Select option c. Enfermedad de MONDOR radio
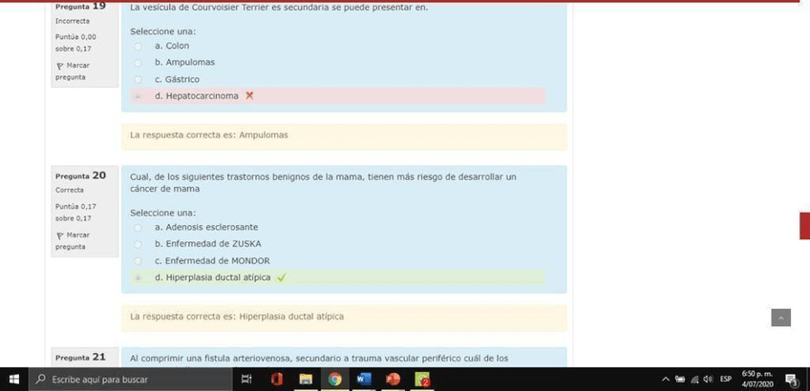Screen dimensions: 810x391 (138, 261)
